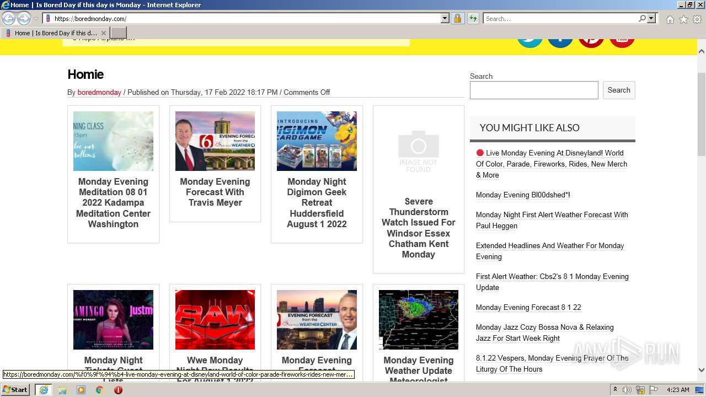
Task: Open Monday Evening Forecast 8 1 22 link
Action: pyautogui.click(x=528, y=307)
